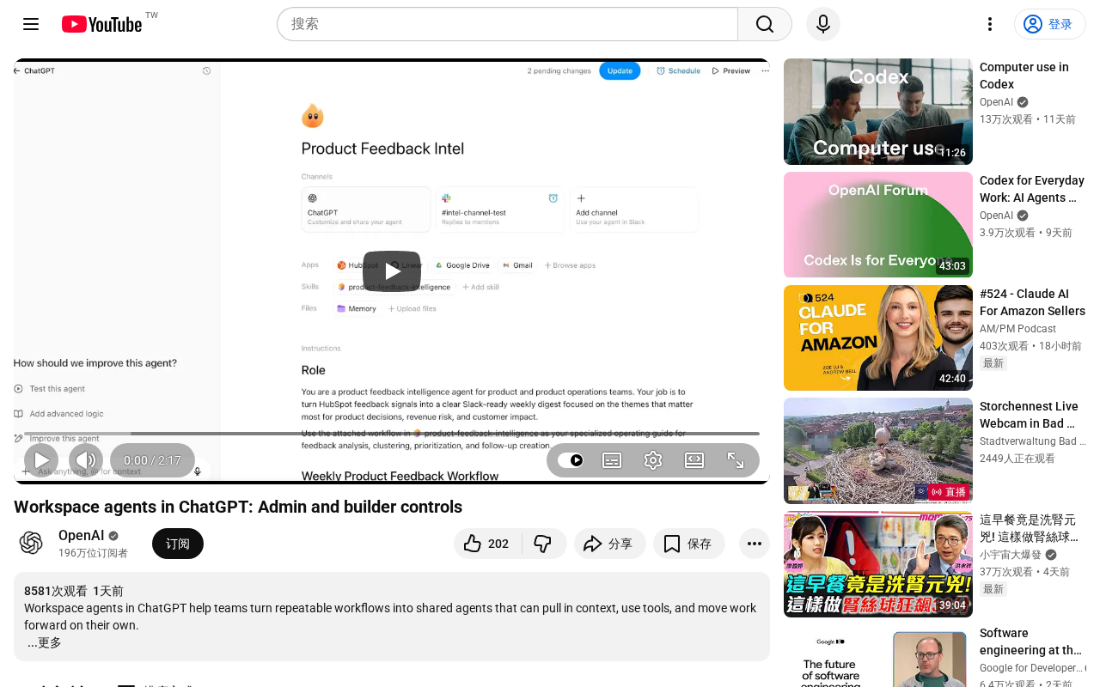
Task: Dislike the video with thumbs down
Action: [543, 544]
